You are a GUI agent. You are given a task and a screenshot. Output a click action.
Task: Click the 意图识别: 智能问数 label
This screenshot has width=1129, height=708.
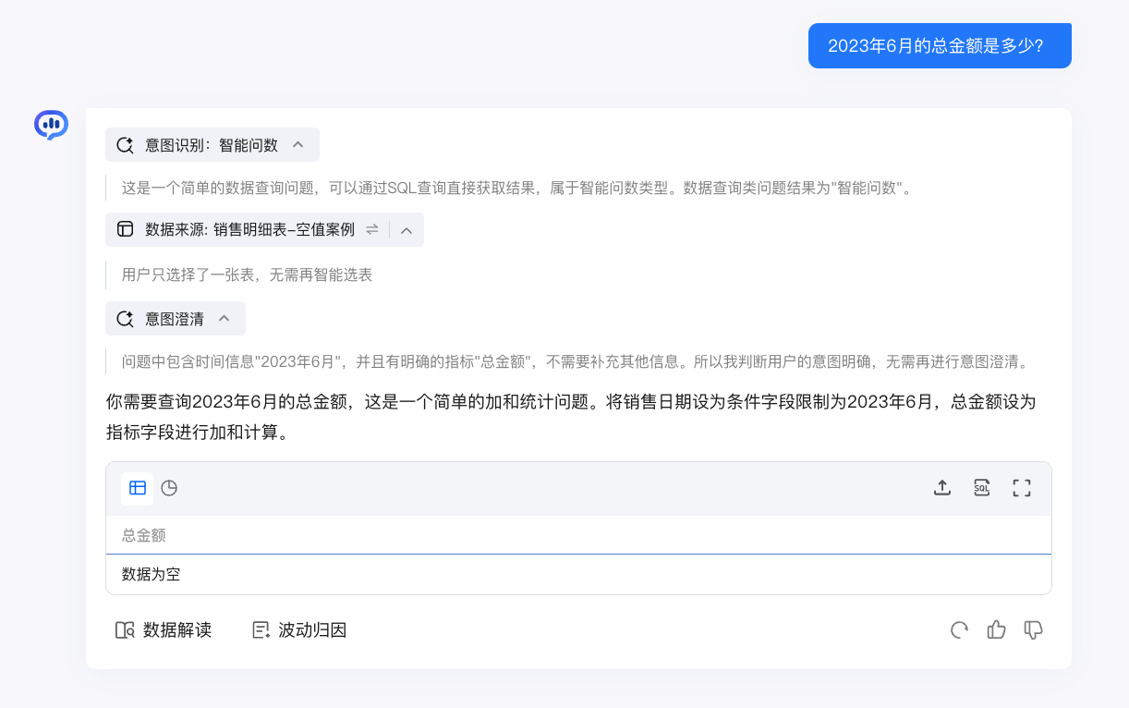212,145
